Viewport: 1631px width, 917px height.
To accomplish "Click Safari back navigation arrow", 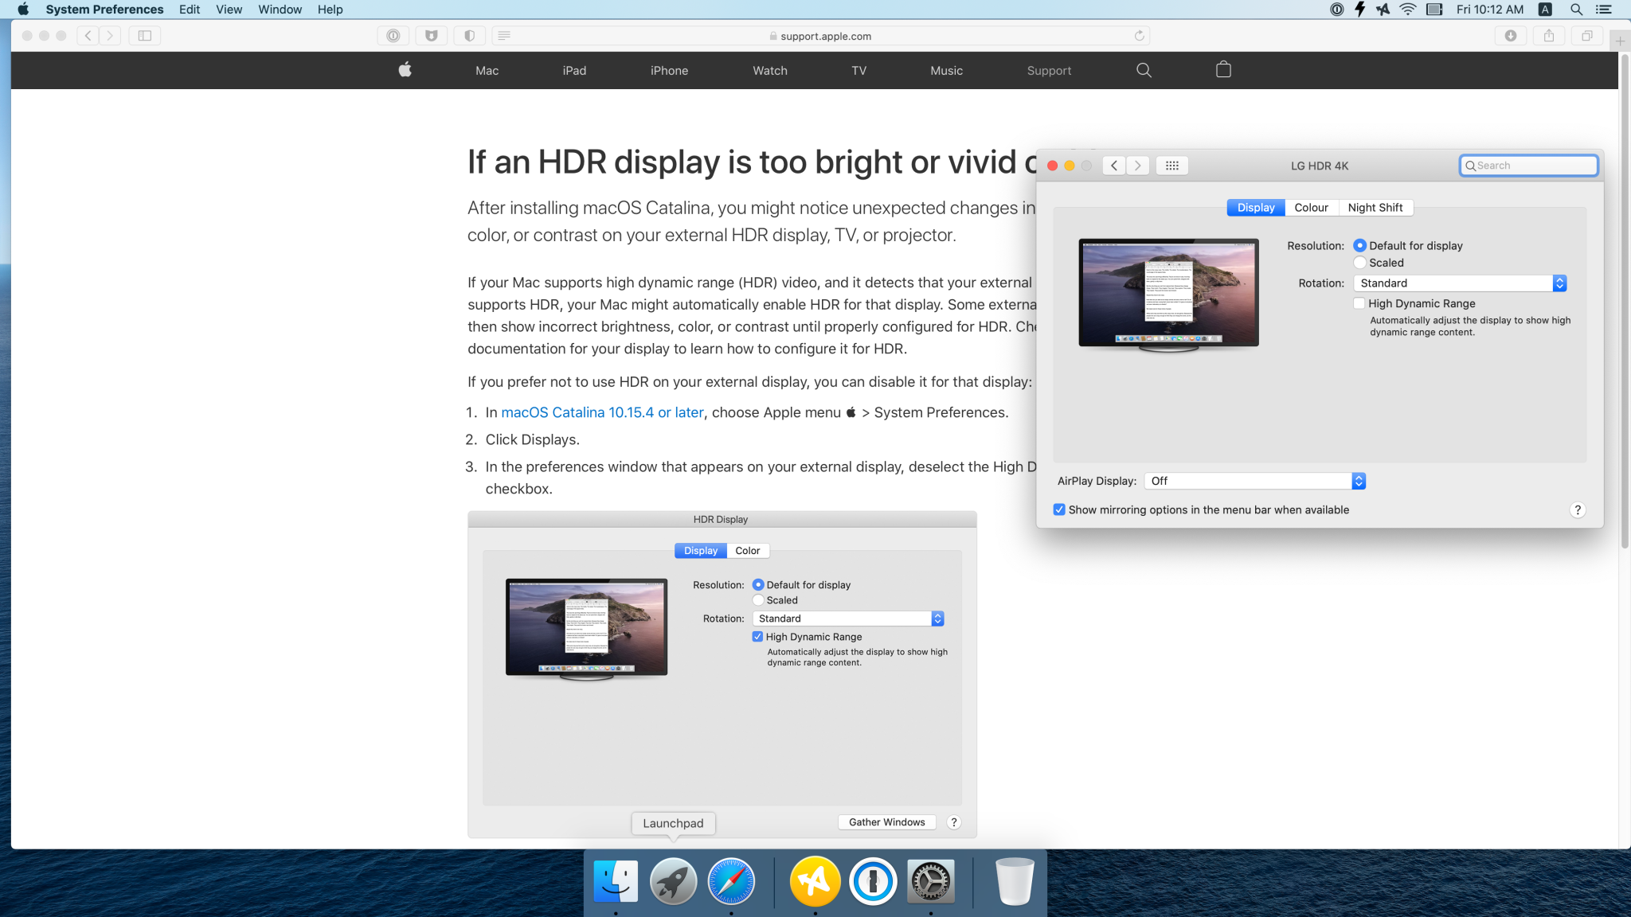I will coord(88,35).
